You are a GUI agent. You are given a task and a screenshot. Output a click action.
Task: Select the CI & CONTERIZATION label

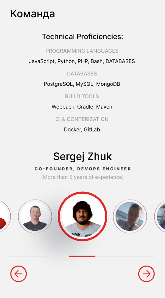(x=82, y=119)
